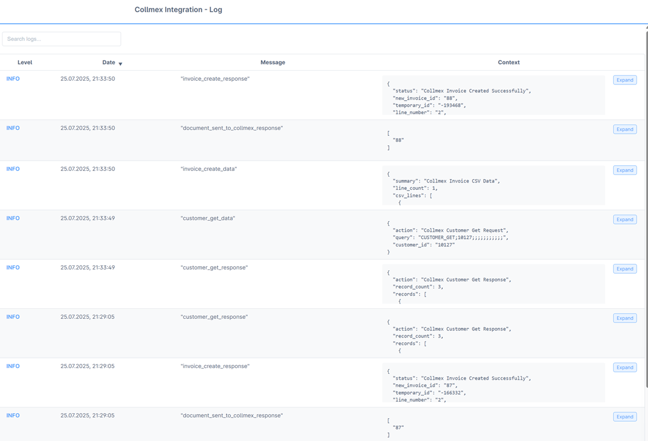The width and height of the screenshot is (648, 441).
Task: Expand the customer_get_data row context
Action: 625,220
